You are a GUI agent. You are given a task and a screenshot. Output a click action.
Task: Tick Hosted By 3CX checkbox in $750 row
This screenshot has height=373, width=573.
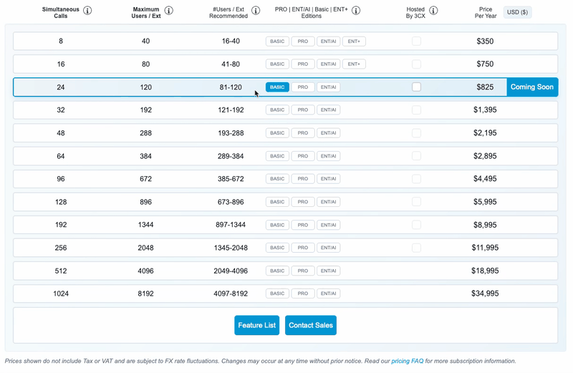tap(416, 64)
